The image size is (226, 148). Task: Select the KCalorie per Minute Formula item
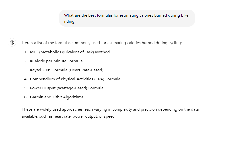coord(56,61)
